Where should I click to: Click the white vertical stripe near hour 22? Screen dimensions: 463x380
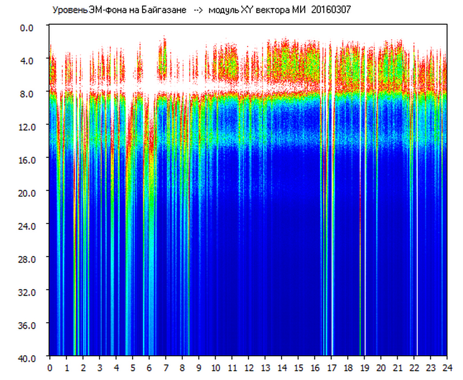click(x=417, y=253)
